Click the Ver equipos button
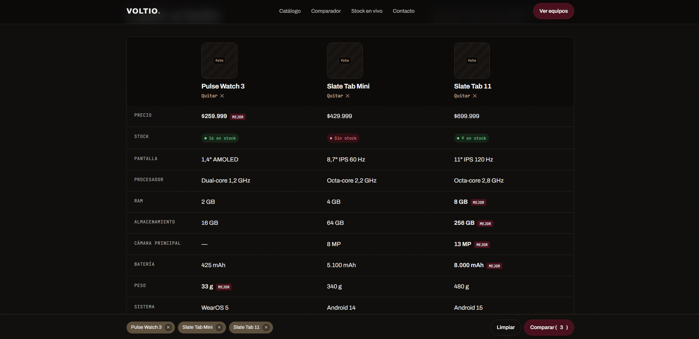The image size is (699, 339). coord(553,11)
